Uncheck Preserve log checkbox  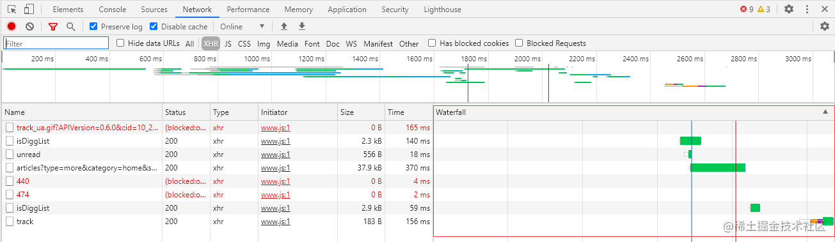point(93,26)
